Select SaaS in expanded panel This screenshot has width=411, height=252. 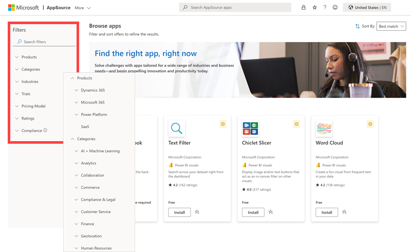[85, 127]
